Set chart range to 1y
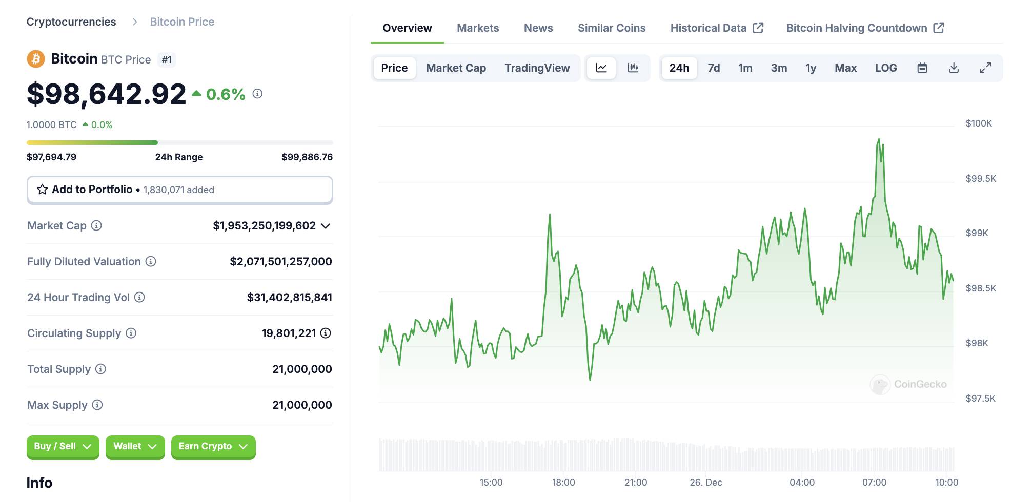Image resolution: width=1012 pixels, height=502 pixels. point(811,68)
